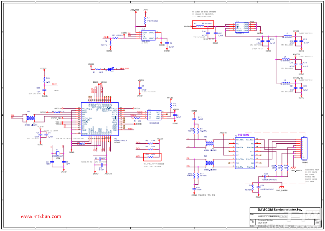Click the "CLOSE TO U2" annotation
Viewport: 325px width, 231px height.
coord(207,195)
